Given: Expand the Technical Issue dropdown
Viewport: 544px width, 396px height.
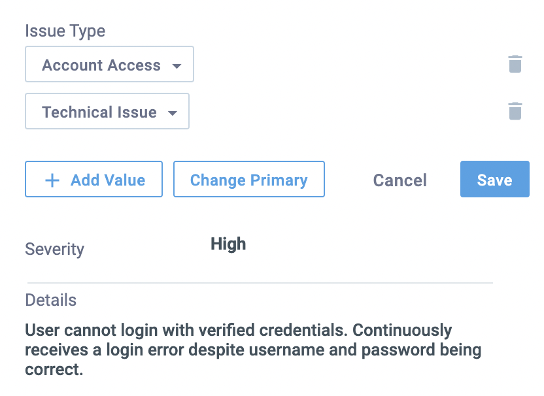Looking at the screenshot, I should coord(107,111).
